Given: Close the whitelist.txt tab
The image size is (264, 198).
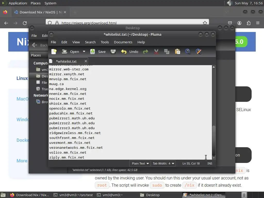Looking at the screenshot, I should tap(86, 61).
